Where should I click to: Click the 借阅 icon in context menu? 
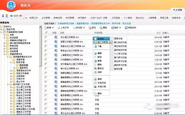(95, 79)
